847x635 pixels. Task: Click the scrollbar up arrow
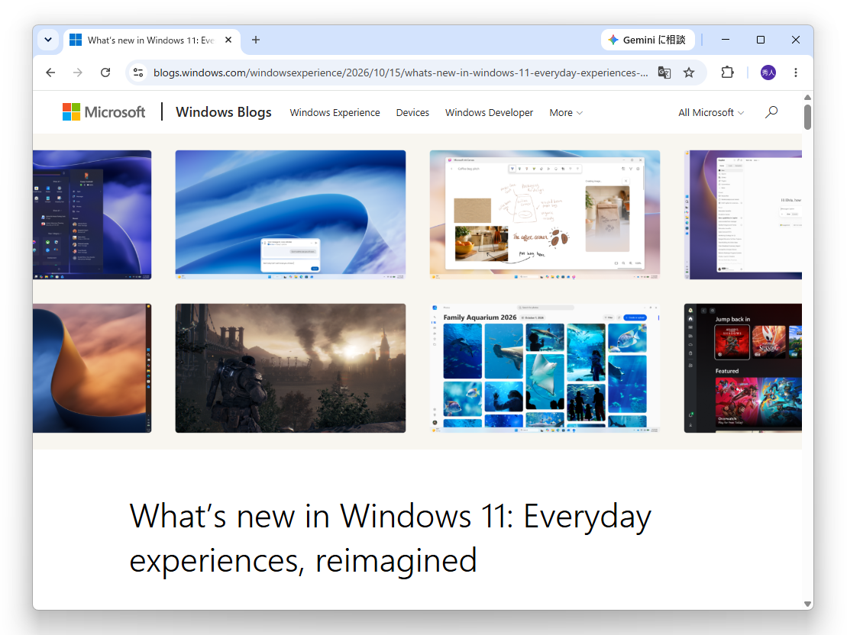[x=807, y=97]
